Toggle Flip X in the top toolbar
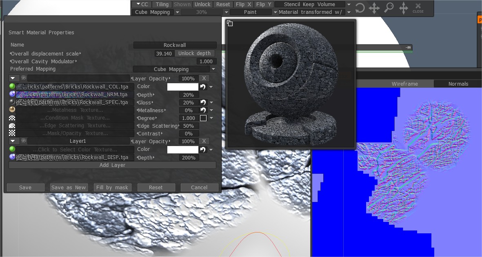 [x=243, y=4]
